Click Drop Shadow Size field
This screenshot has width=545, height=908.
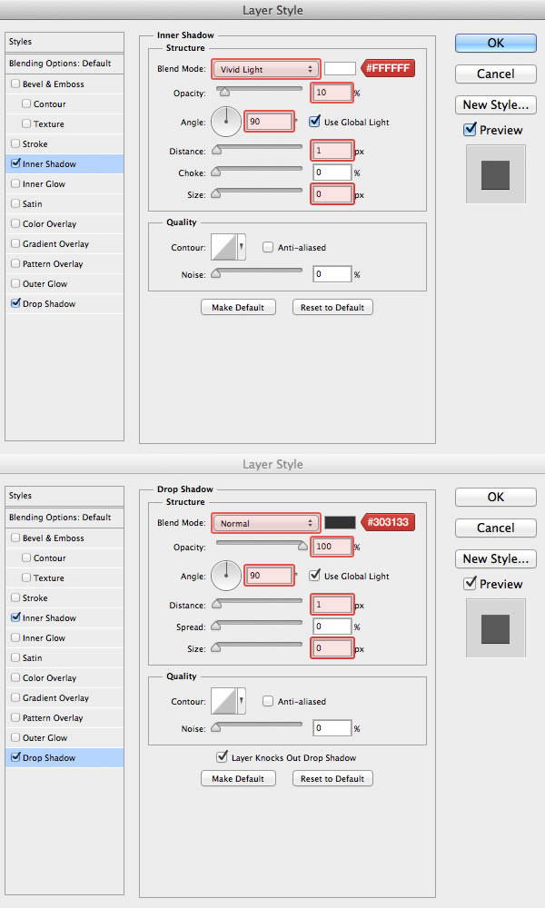pyautogui.click(x=332, y=648)
